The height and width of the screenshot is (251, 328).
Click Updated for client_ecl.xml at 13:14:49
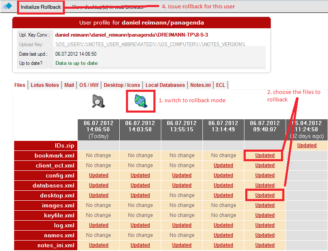[223, 165]
